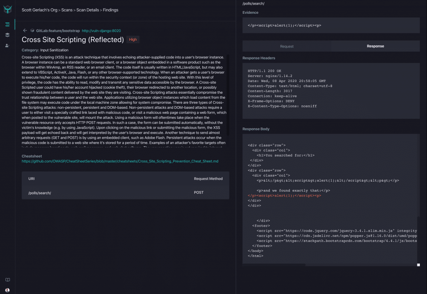
Task: Click the closing </html> tag line
Action: [256, 256]
